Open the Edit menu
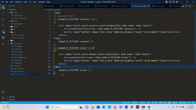196x110 pixels. pyautogui.click(x=11, y=2)
